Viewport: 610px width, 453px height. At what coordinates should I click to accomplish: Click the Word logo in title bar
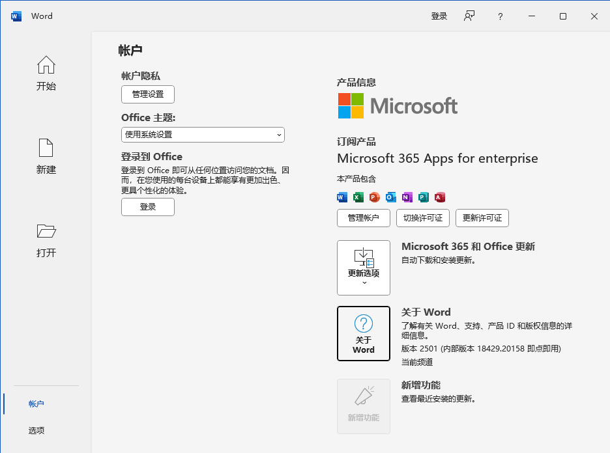click(x=16, y=16)
